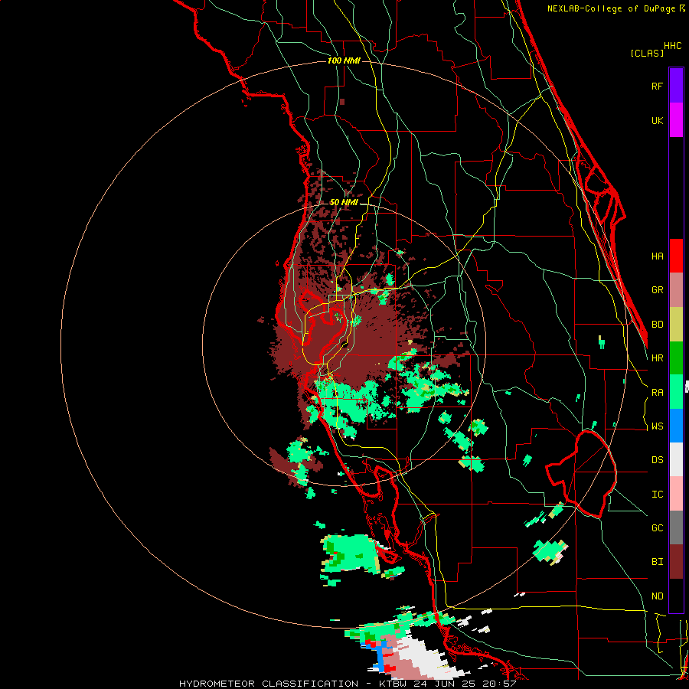Click the ND black legend swatch
The height and width of the screenshot is (689, 689).
[676, 596]
